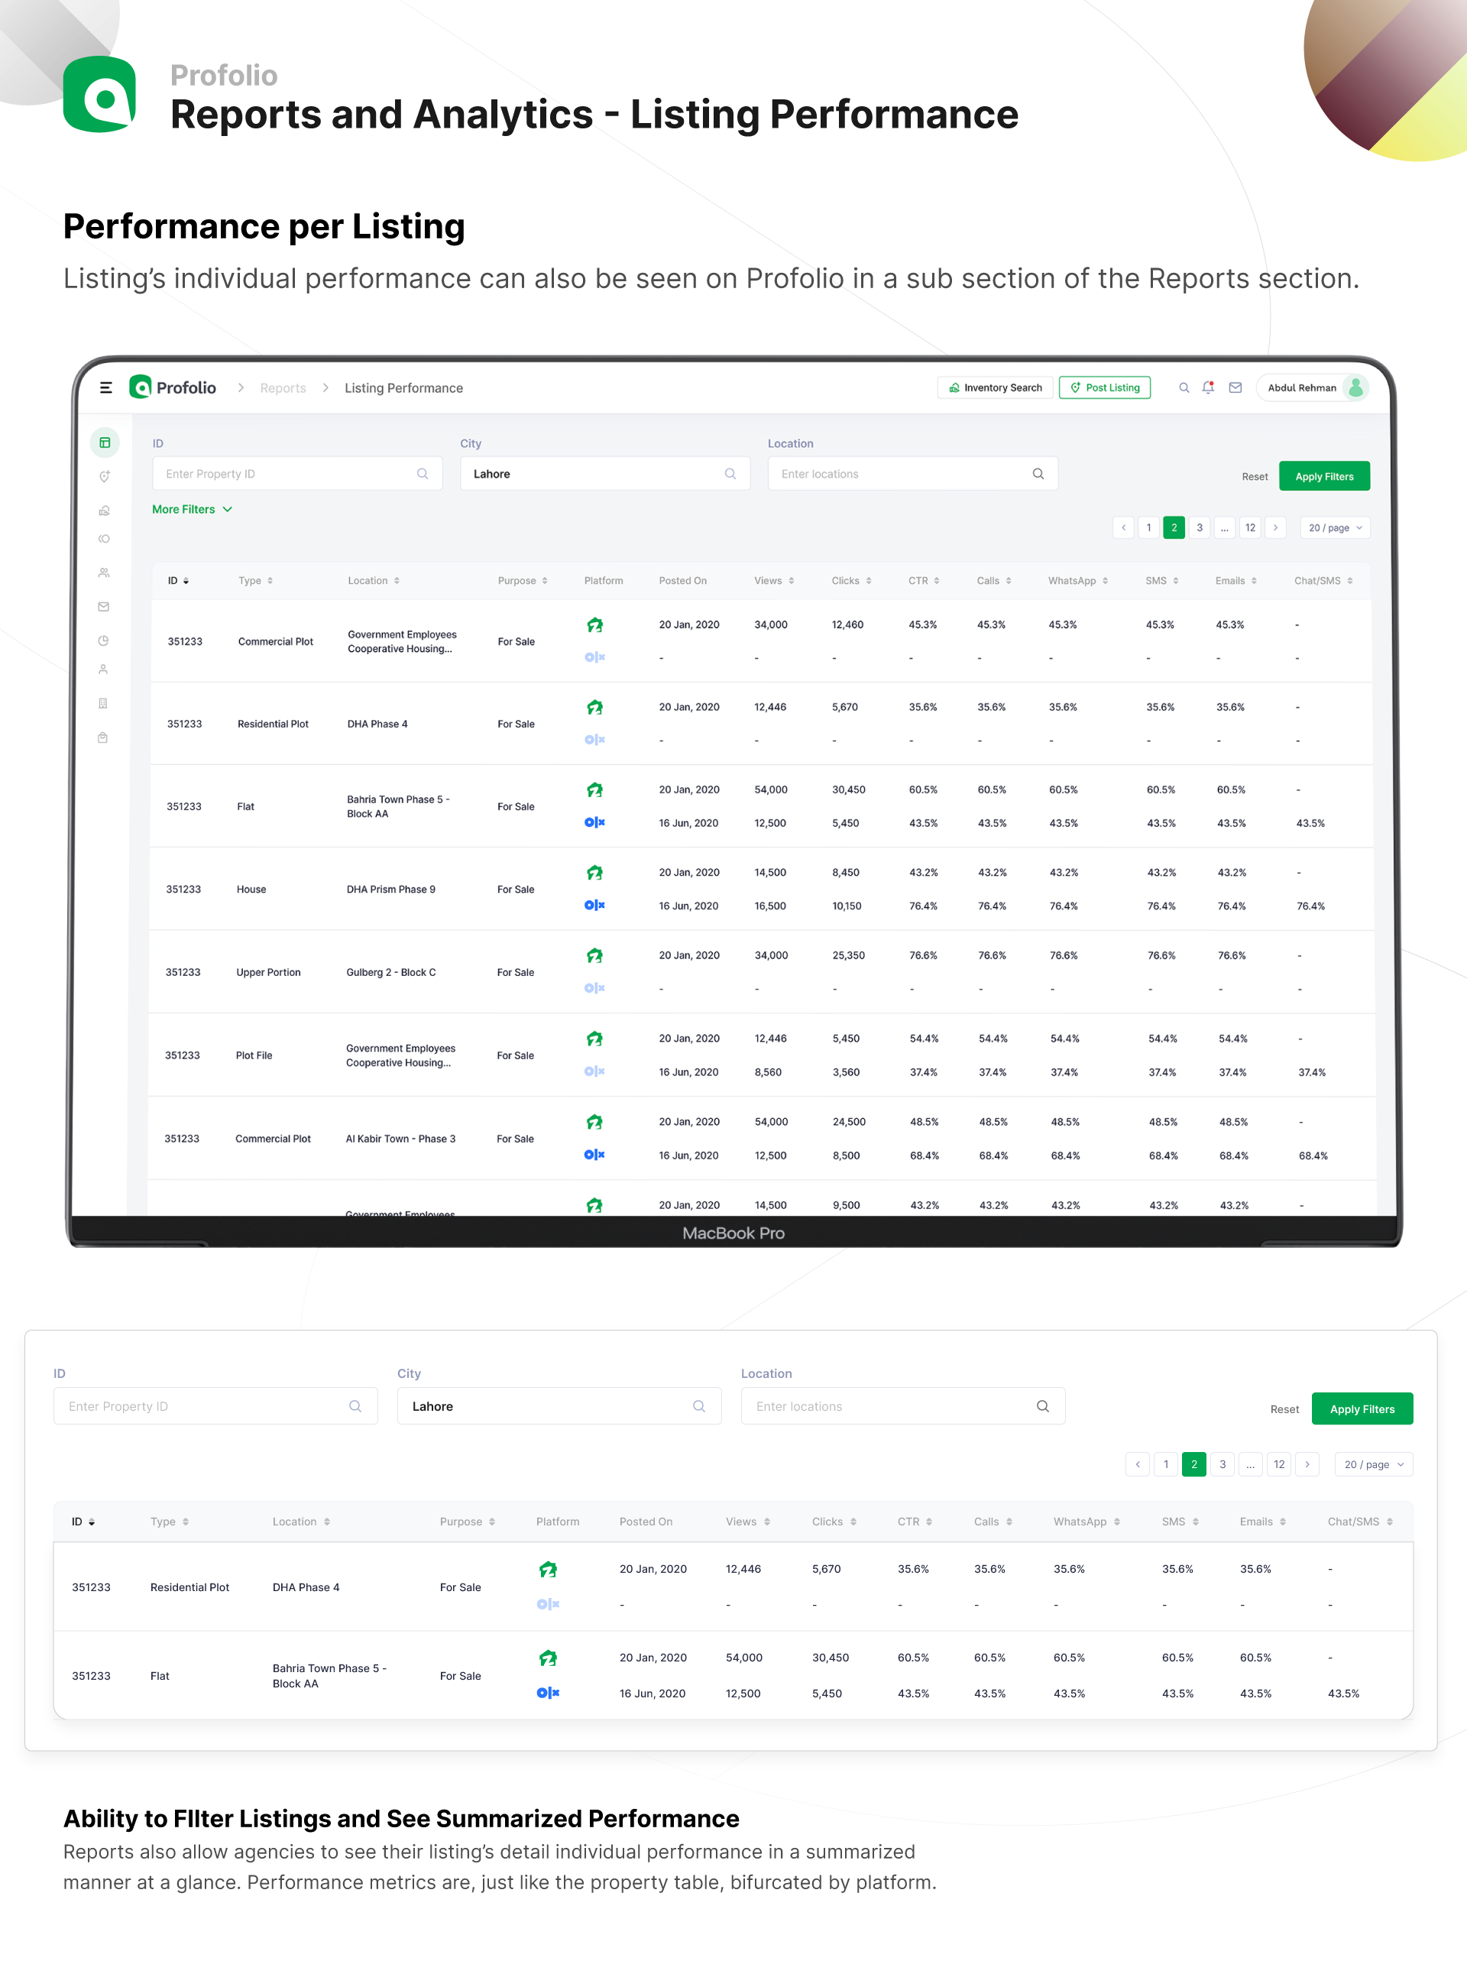1467x1974 pixels.
Task: Click Enter Property ID field in laptop
Action: coord(296,473)
